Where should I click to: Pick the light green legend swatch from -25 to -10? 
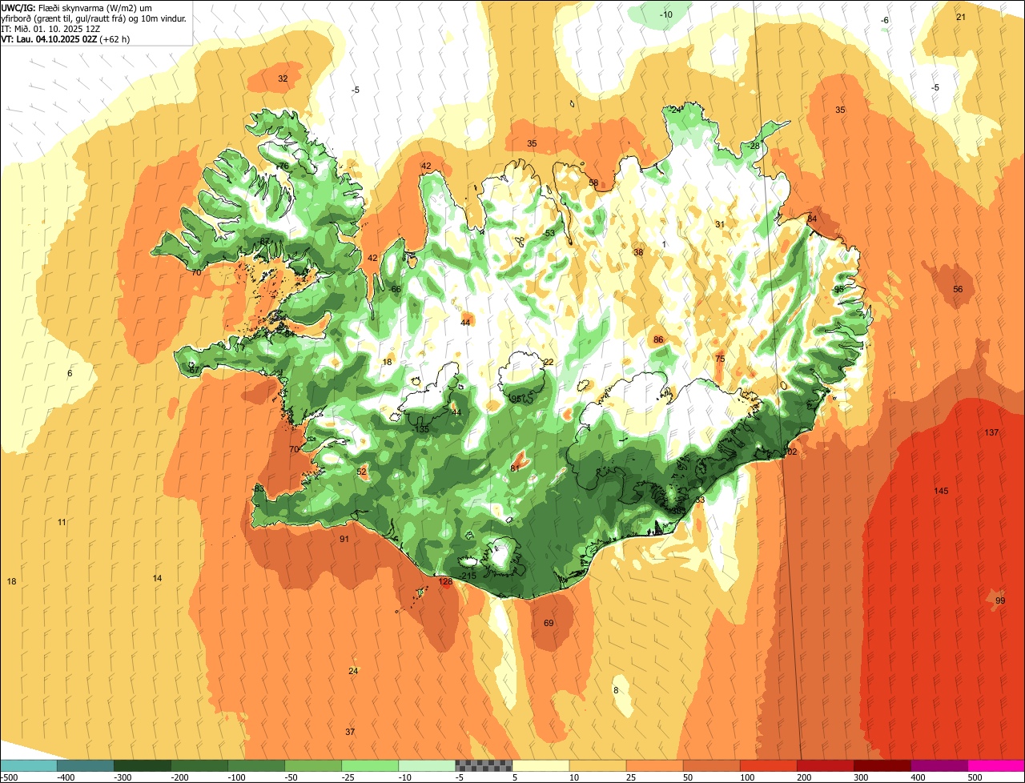370,765
